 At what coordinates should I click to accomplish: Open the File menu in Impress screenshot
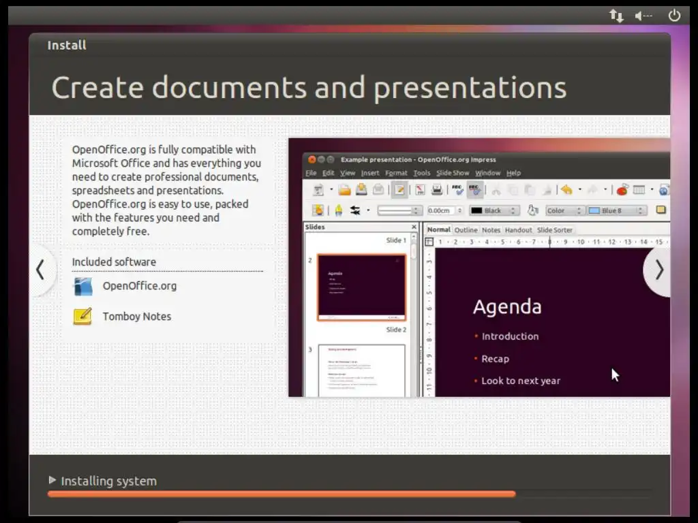point(311,173)
